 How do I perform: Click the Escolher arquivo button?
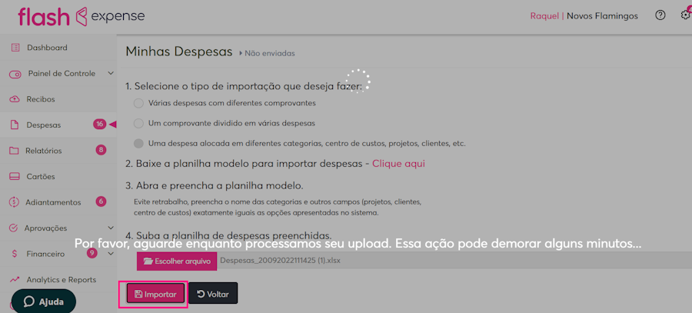(x=177, y=261)
